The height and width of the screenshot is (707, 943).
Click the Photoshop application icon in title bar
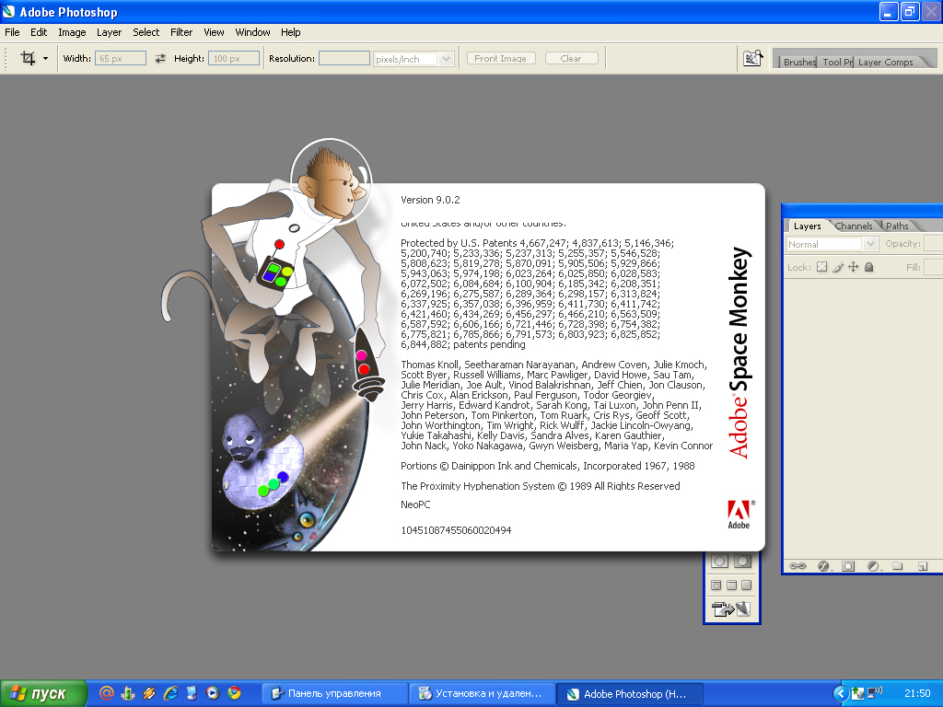click(9, 11)
